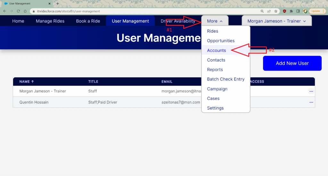The width and height of the screenshot is (328, 176).
Task: Click the Add New User button
Action: tap(292, 63)
